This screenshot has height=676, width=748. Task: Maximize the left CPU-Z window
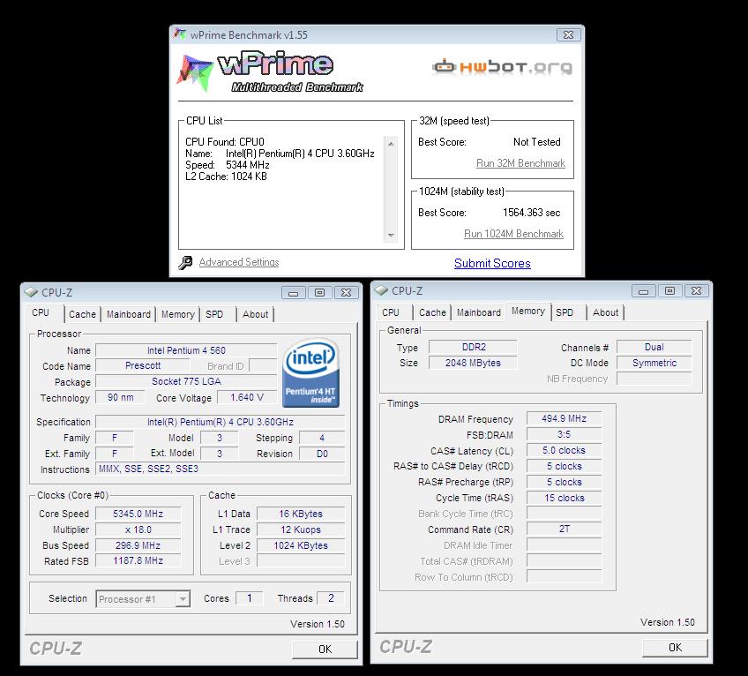(x=319, y=293)
